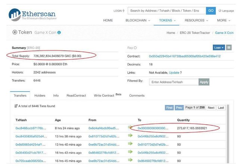Open the ReadContract tab
239x168 pixels.
76,96
